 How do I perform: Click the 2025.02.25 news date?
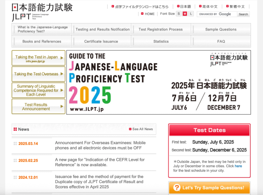click(x=28, y=160)
